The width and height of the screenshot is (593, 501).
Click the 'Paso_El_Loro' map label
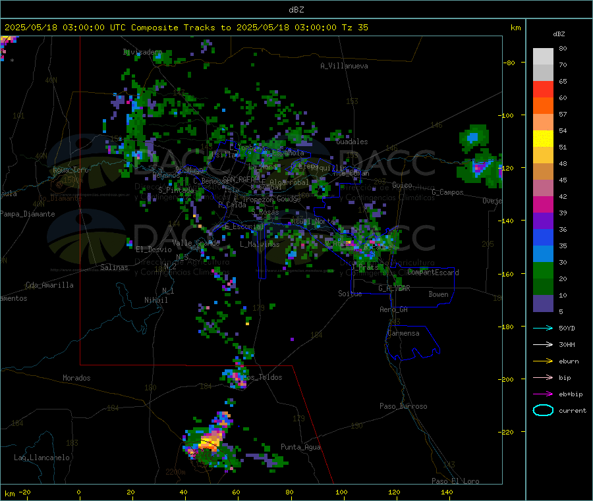click(455, 481)
